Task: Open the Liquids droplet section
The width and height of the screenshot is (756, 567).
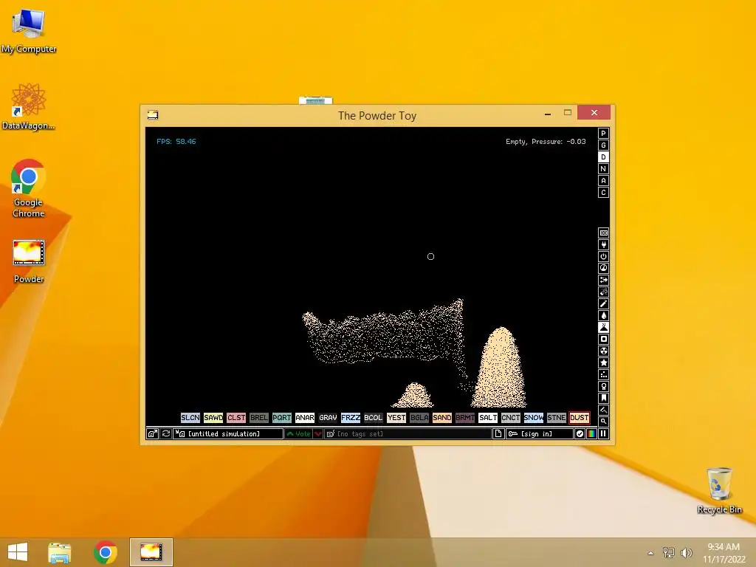Action: click(x=603, y=315)
